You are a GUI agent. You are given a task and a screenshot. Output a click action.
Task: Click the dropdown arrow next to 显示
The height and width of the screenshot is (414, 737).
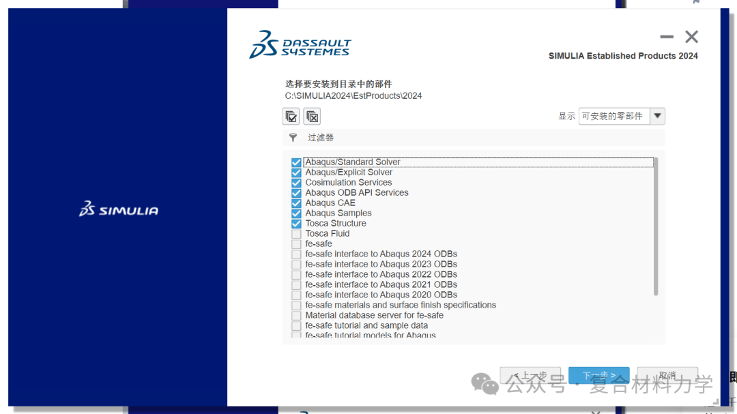pyautogui.click(x=656, y=116)
